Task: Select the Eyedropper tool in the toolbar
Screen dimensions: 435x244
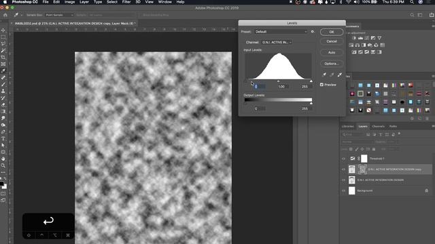Action: tap(3, 70)
